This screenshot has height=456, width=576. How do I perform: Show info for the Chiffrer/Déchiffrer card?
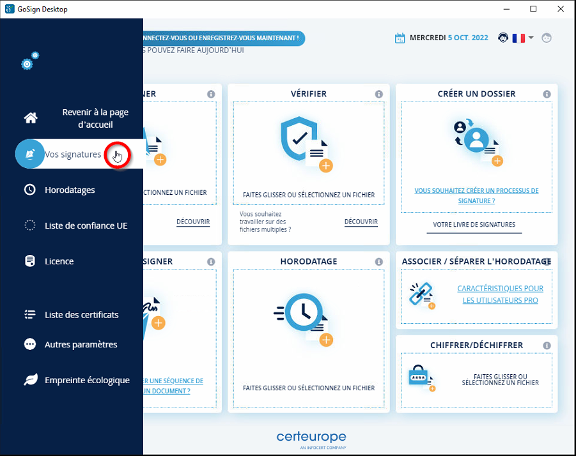(547, 346)
